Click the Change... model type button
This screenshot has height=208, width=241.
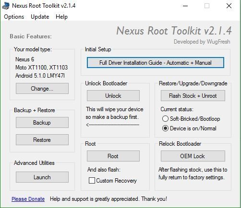pyautogui.click(x=42, y=88)
